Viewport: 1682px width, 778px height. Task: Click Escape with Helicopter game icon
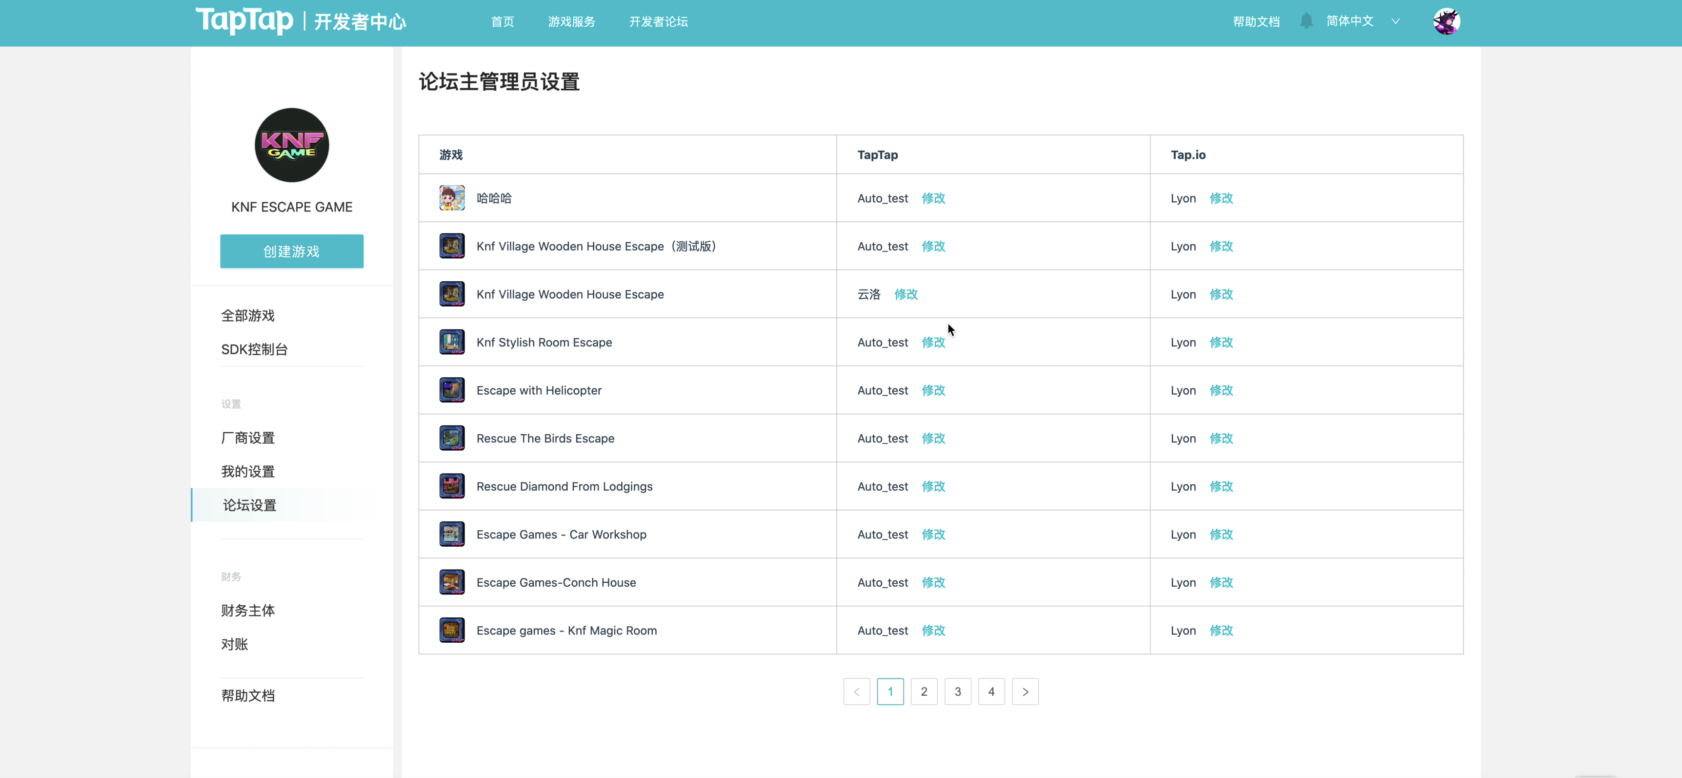(452, 390)
